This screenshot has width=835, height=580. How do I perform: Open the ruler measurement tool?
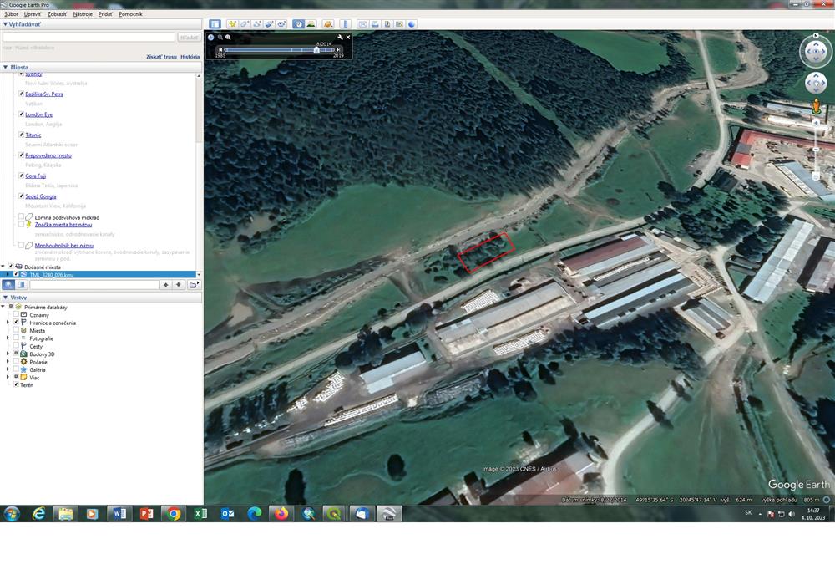(x=345, y=24)
